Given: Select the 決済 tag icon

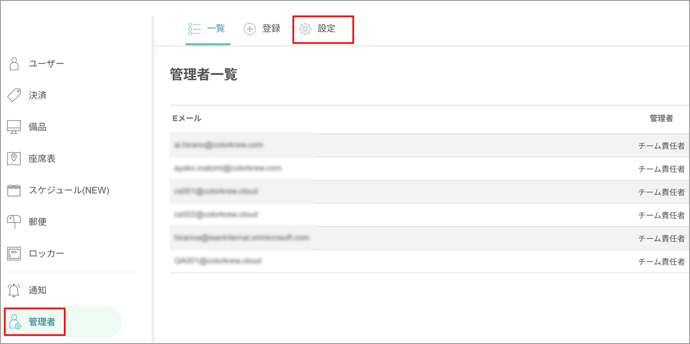Looking at the screenshot, I should click(x=13, y=95).
